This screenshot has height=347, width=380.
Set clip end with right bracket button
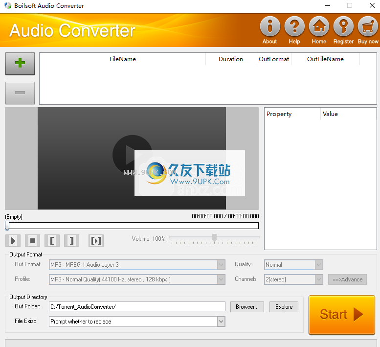71,240
